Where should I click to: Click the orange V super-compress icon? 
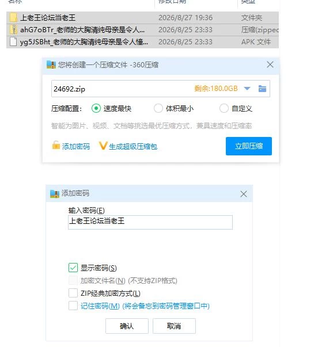pyautogui.click(x=103, y=146)
